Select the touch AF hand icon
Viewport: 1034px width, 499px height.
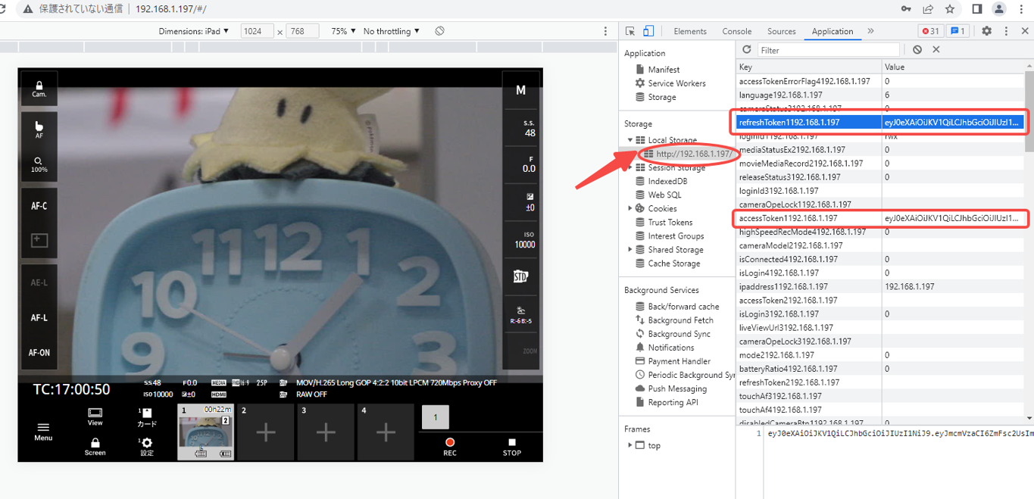point(39,129)
